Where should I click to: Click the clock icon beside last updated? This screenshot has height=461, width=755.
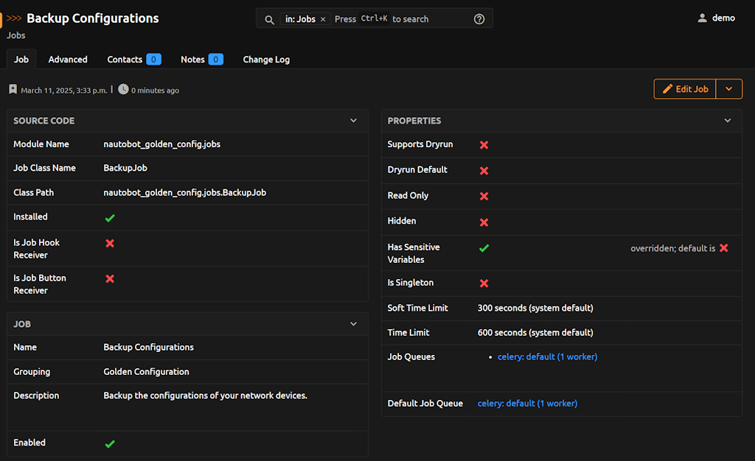tap(122, 90)
